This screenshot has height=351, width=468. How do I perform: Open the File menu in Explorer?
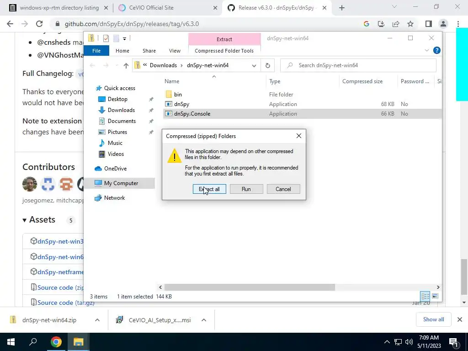coord(96,51)
